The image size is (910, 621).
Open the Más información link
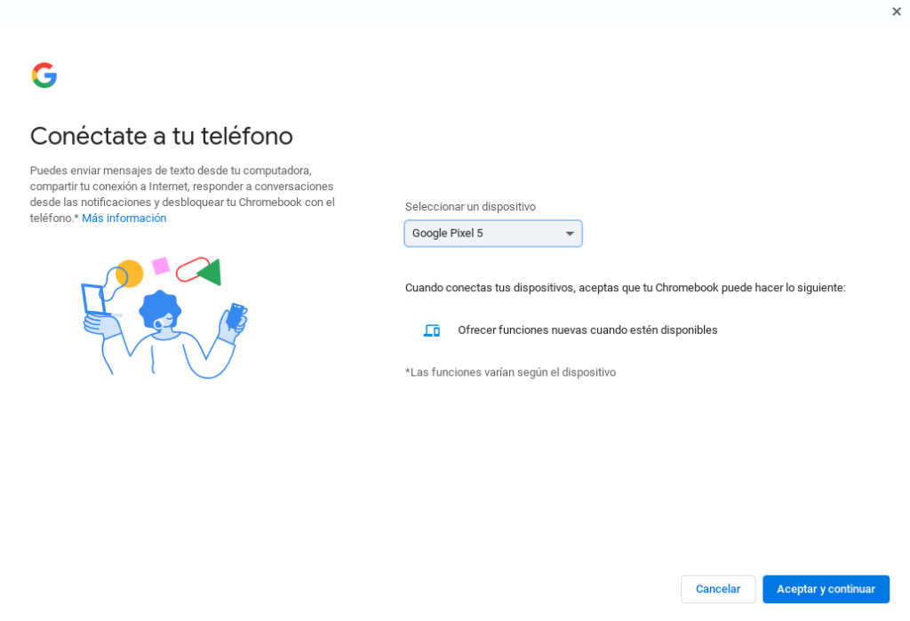point(124,219)
